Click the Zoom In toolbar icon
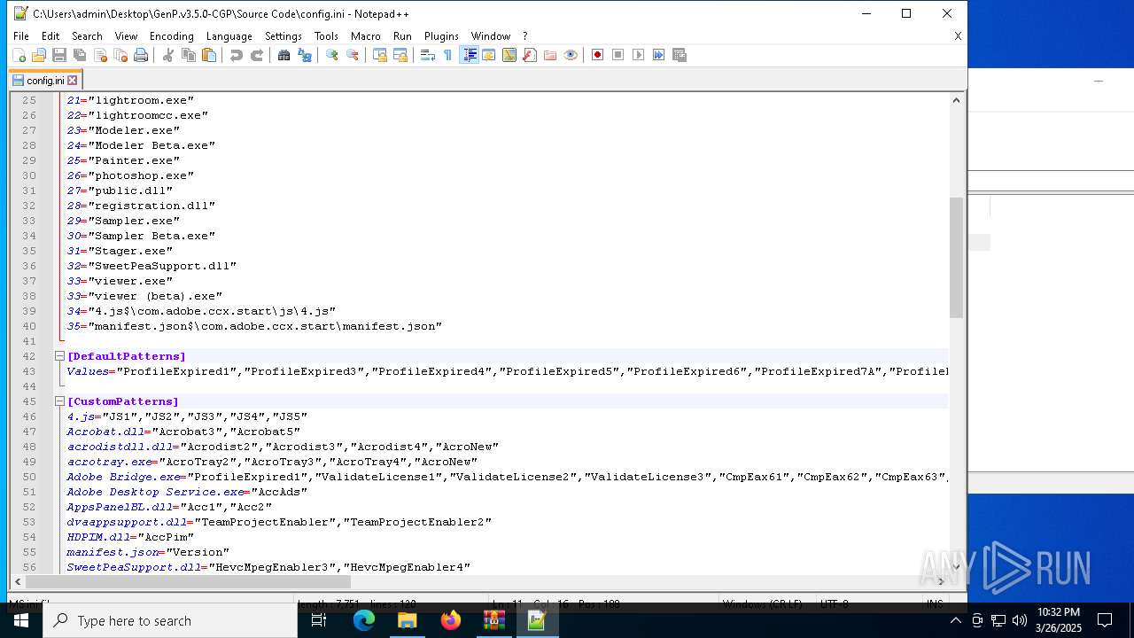This screenshot has width=1134, height=638. click(332, 55)
